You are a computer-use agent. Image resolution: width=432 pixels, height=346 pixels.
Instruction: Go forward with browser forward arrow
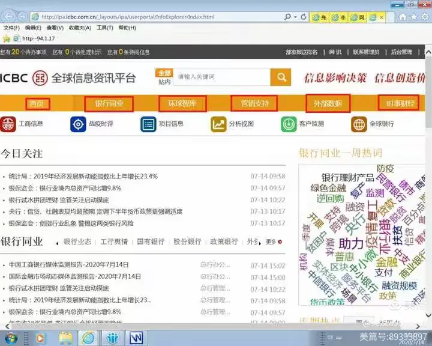click(x=23, y=17)
